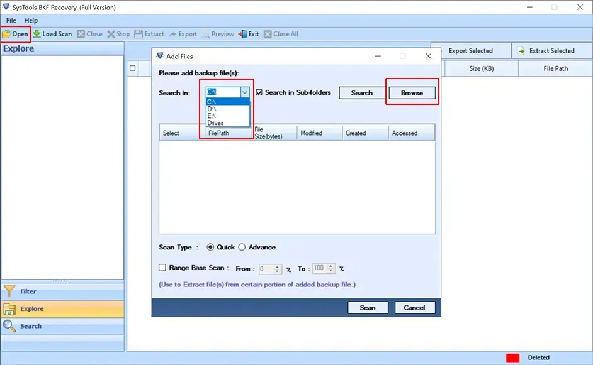
Task: Click the Select column header
Action: coord(181,133)
